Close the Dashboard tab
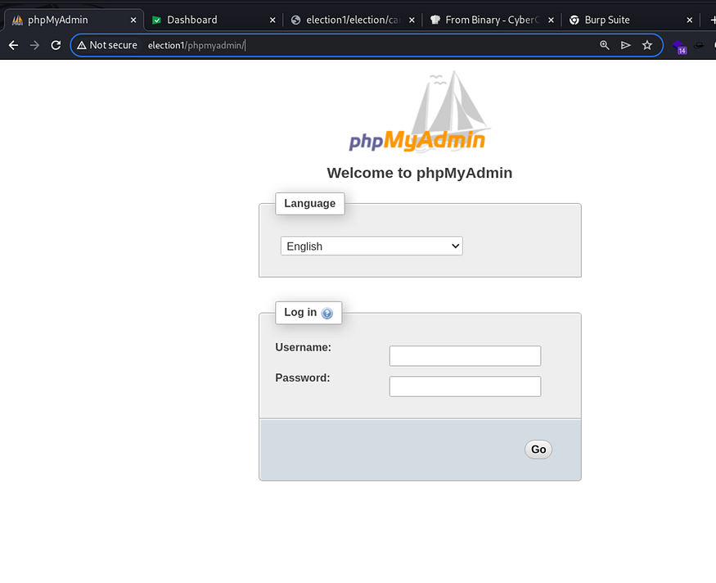Image resolution: width=716 pixels, height=583 pixels. coord(272,20)
